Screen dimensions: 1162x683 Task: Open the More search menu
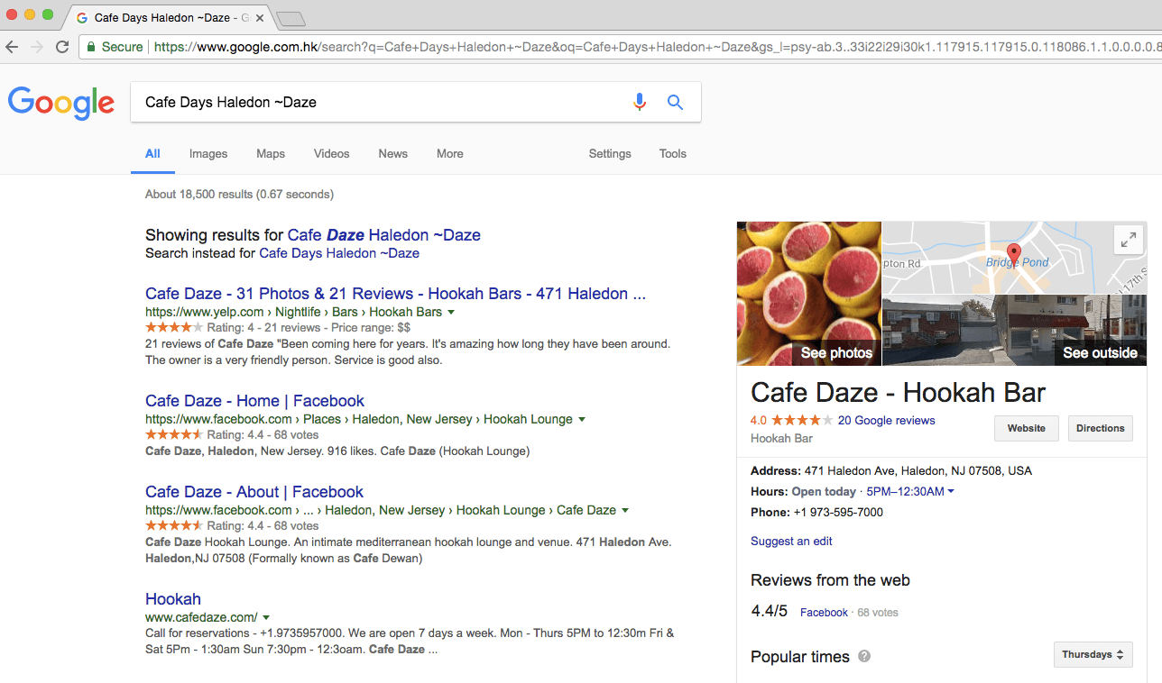click(x=450, y=153)
